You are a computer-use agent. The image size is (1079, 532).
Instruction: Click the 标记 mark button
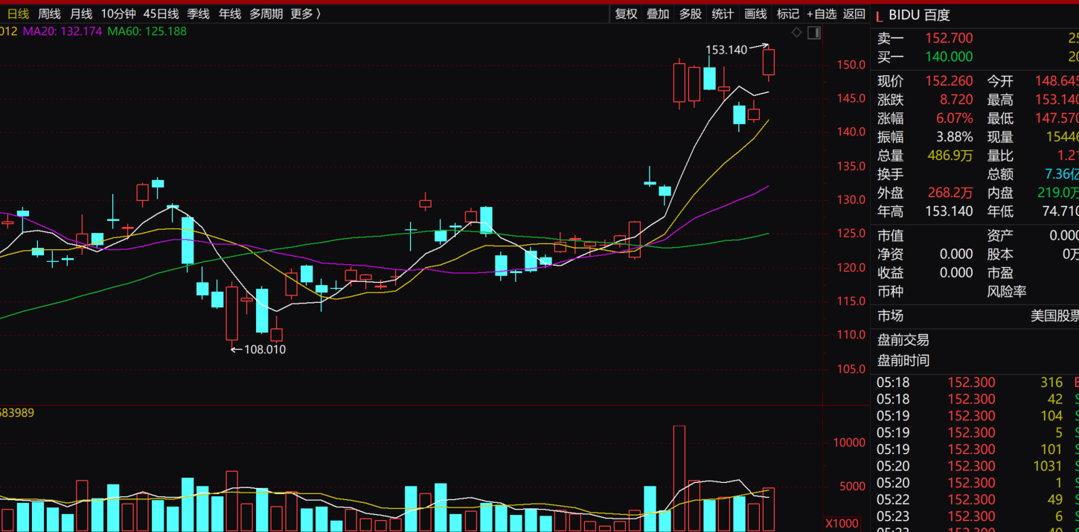point(787,13)
